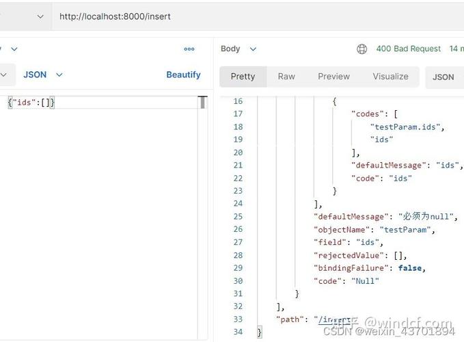The width and height of the screenshot is (464, 342).
Task: Click the "field" key on line 27
Action: (329, 242)
